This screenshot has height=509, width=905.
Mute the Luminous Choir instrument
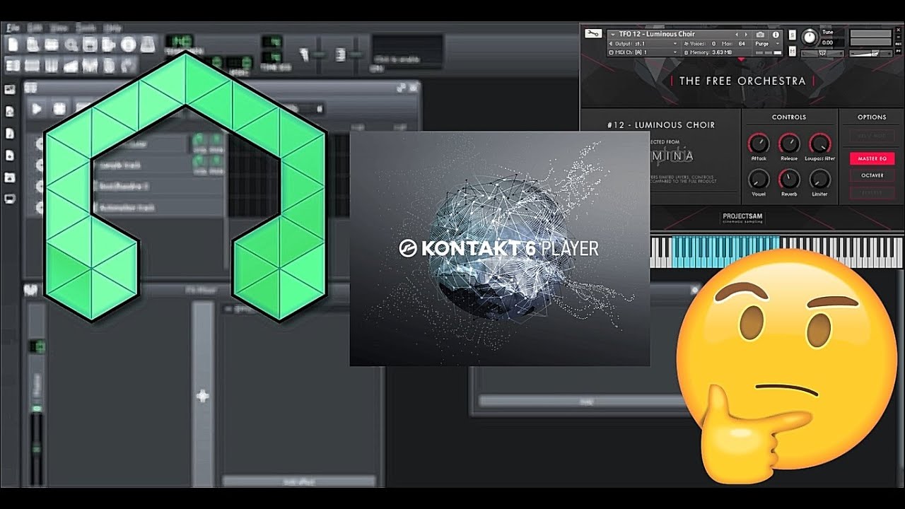click(x=792, y=51)
